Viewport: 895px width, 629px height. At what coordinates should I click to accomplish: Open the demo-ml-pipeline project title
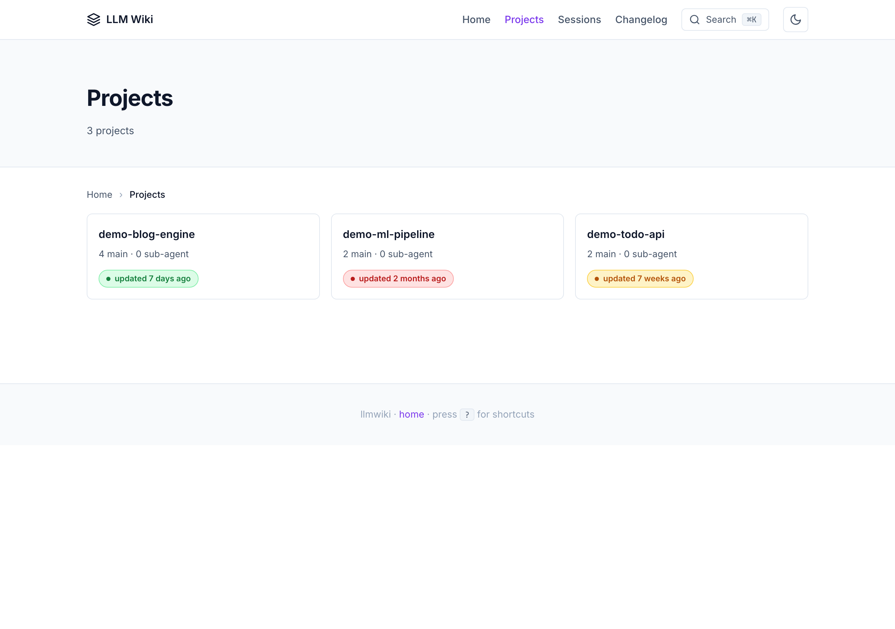coord(388,234)
